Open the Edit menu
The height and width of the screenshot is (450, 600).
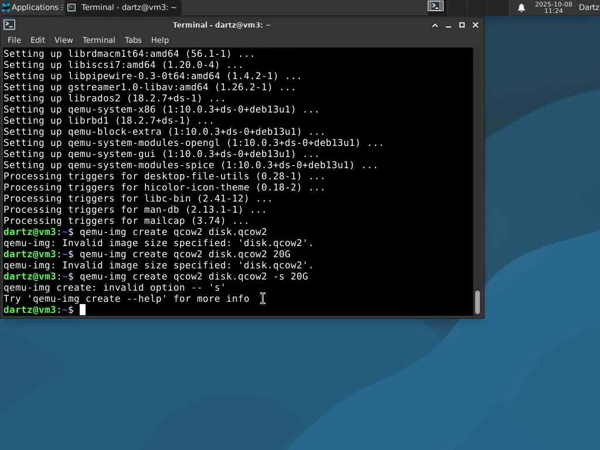coord(37,40)
